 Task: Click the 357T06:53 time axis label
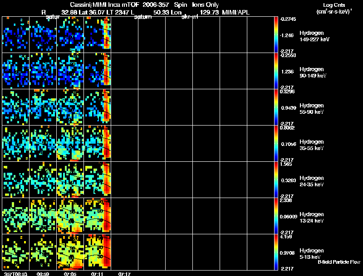coord(15,274)
